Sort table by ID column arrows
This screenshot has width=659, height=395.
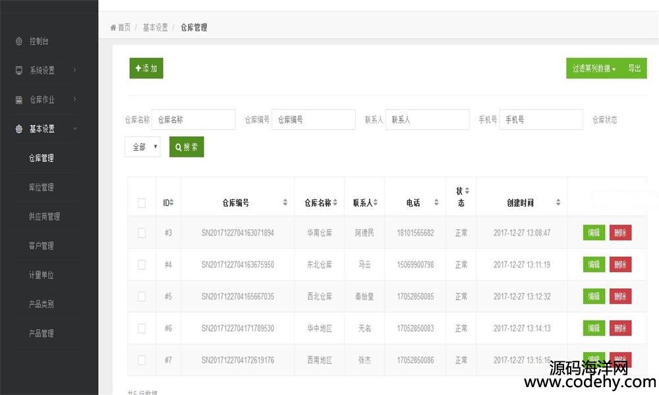171,202
